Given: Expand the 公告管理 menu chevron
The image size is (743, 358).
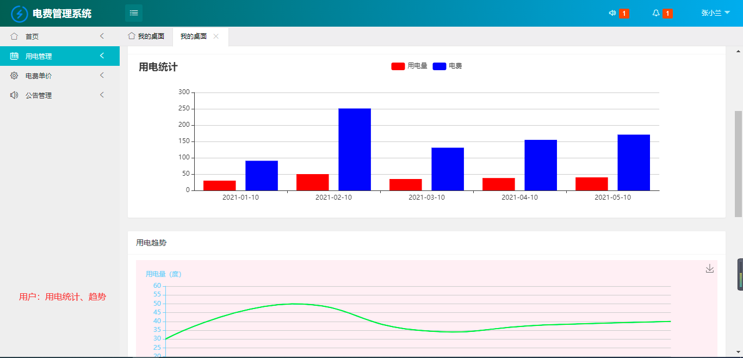Looking at the screenshot, I should (x=102, y=95).
